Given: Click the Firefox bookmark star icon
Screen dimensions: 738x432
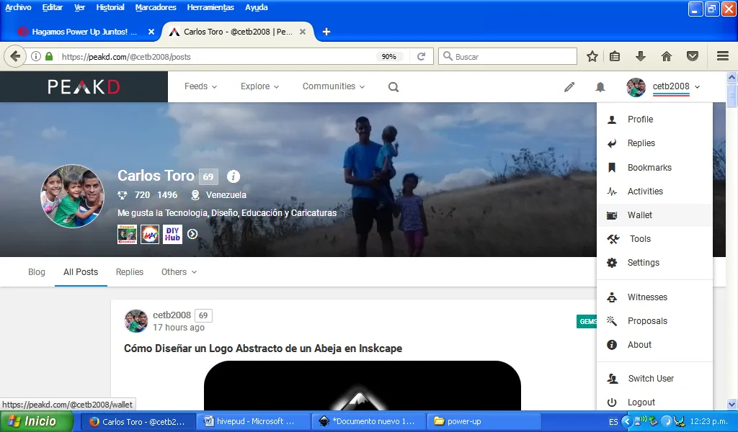Looking at the screenshot, I should [592, 56].
